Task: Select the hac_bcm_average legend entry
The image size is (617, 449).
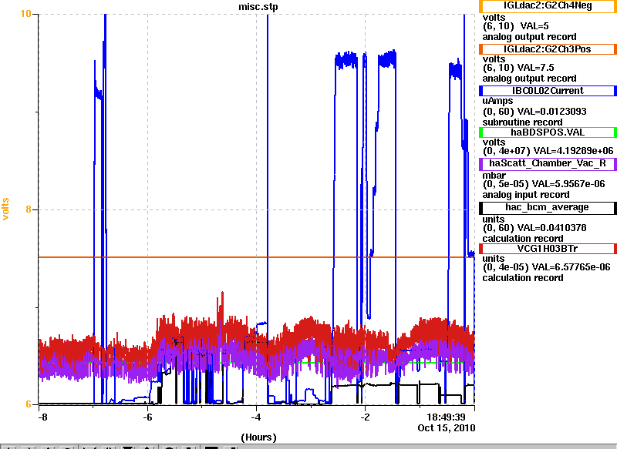Action: point(548,208)
